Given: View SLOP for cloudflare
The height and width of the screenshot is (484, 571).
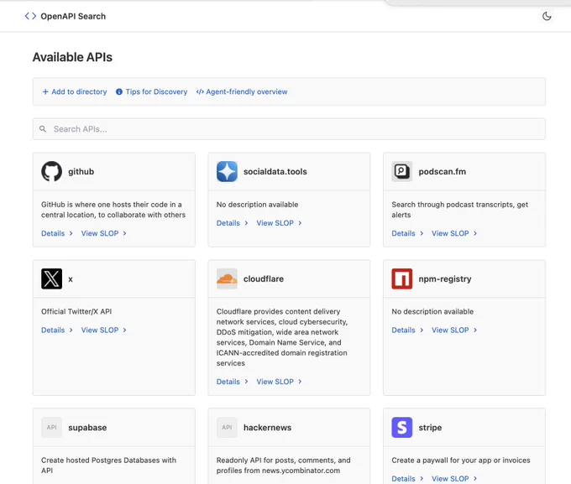Looking at the screenshot, I should click(x=279, y=382).
